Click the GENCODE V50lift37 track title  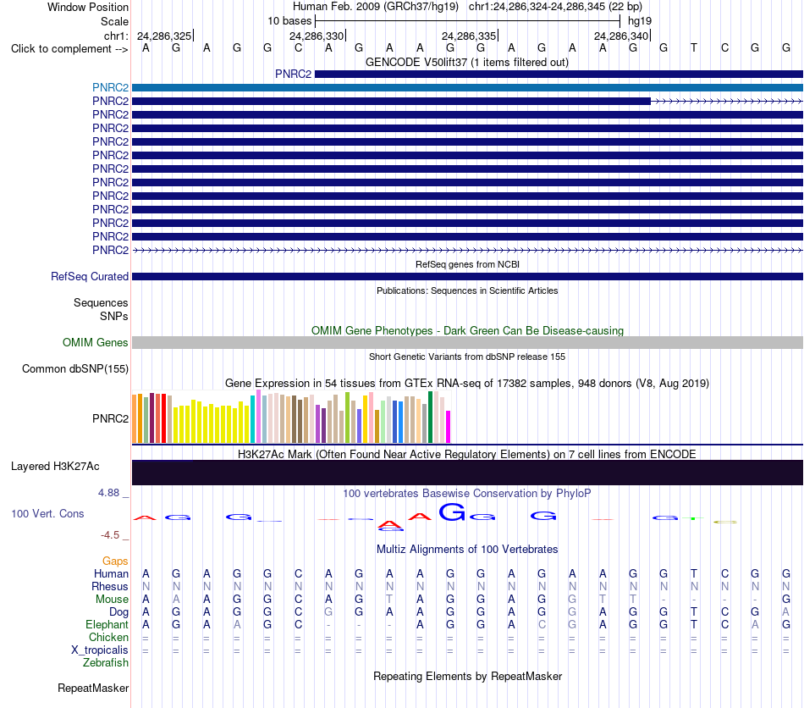pos(467,63)
